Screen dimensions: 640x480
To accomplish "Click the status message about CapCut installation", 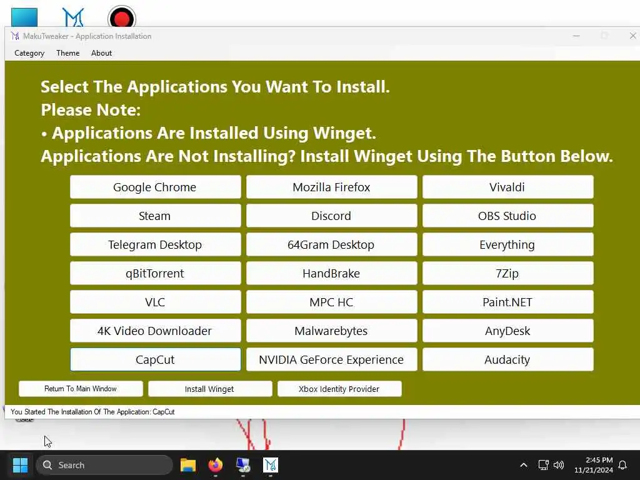I will 92,412.
